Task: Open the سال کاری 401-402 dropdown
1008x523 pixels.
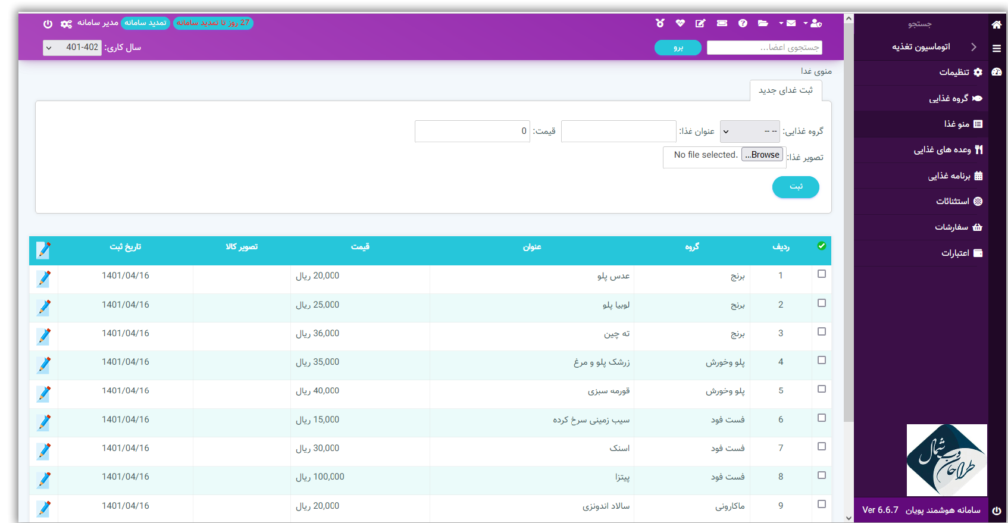Action: click(72, 48)
